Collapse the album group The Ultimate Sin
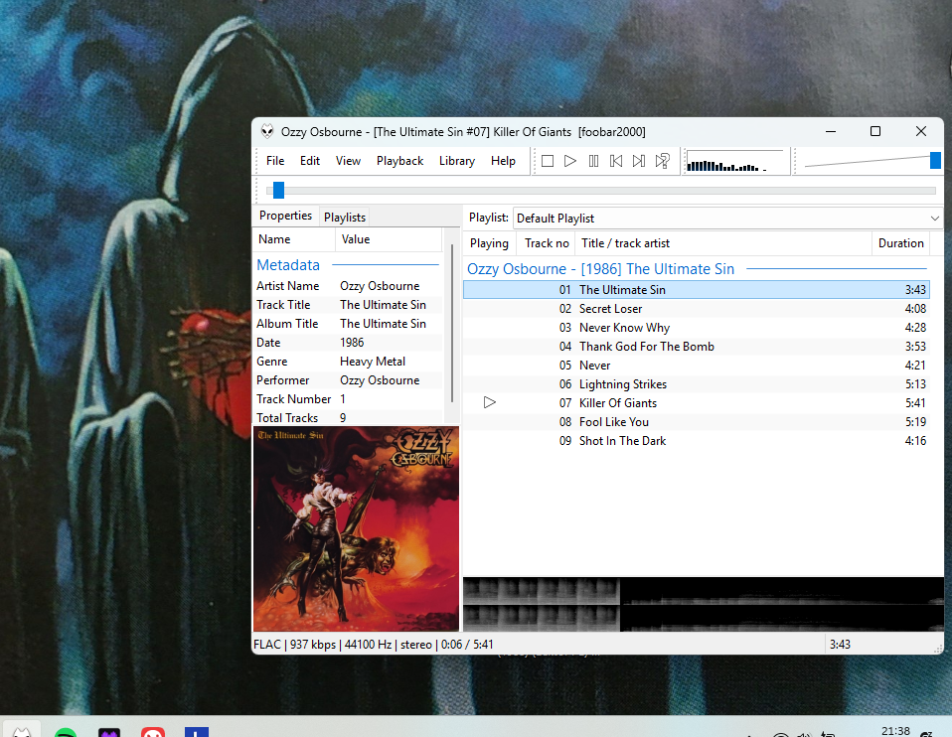This screenshot has height=737, width=952. (x=600, y=269)
